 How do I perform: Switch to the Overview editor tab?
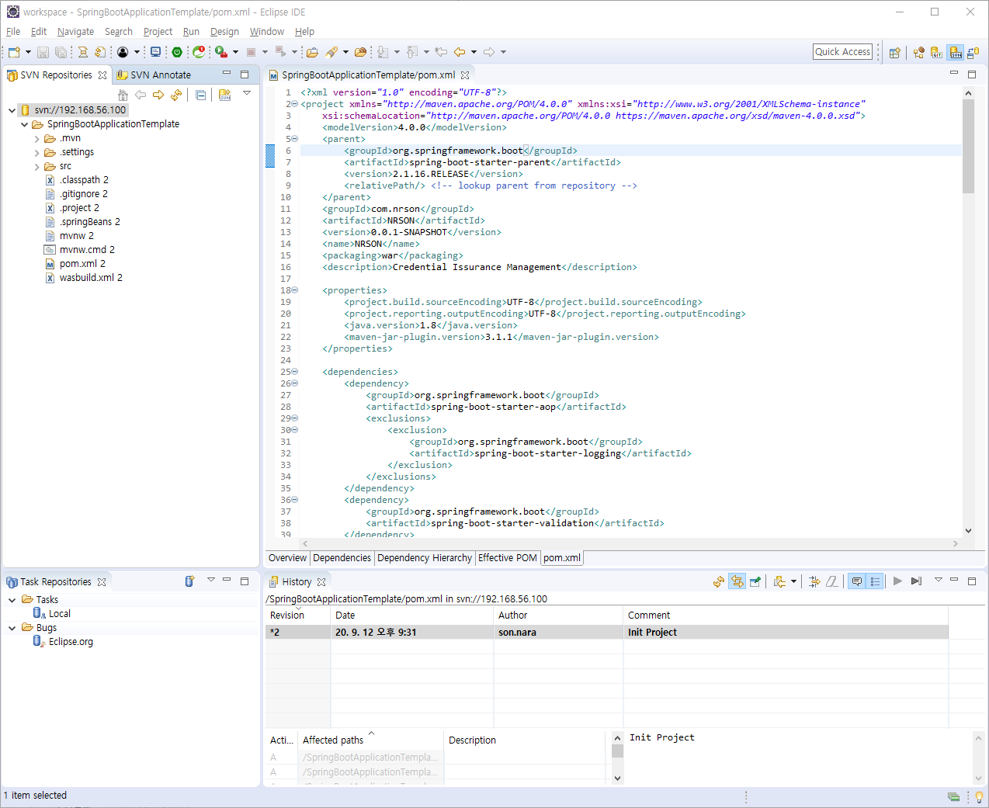(x=287, y=558)
